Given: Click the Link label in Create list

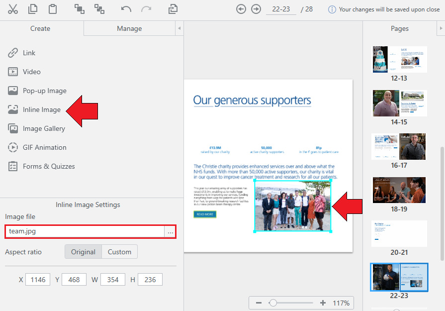Looking at the screenshot, I should [29, 53].
